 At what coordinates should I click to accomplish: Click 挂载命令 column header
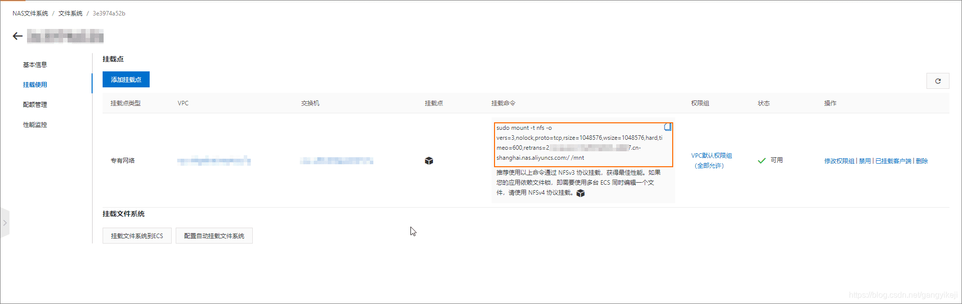pos(504,103)
